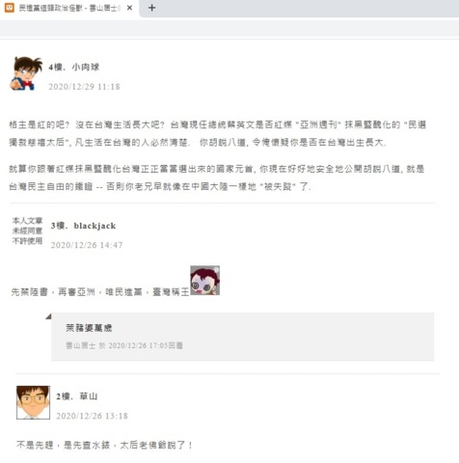
Task: Click the 4樓 comment timestamp 2020/12/29 11:18
Action: pos(84,87)
